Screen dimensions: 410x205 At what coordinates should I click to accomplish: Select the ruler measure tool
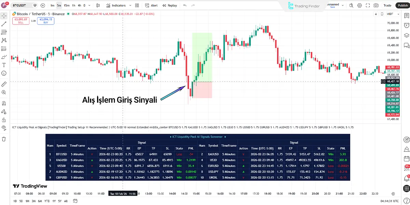pos(4,84)
